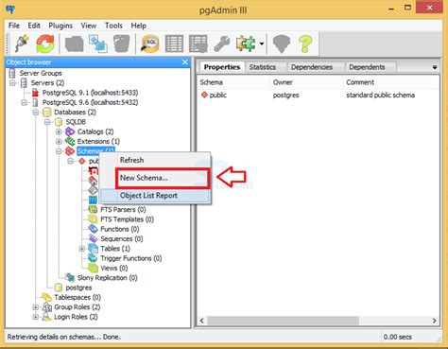The height and width of the screenshot is (349, 448).
Task: Select the postgres database
Action: [78, 288]
